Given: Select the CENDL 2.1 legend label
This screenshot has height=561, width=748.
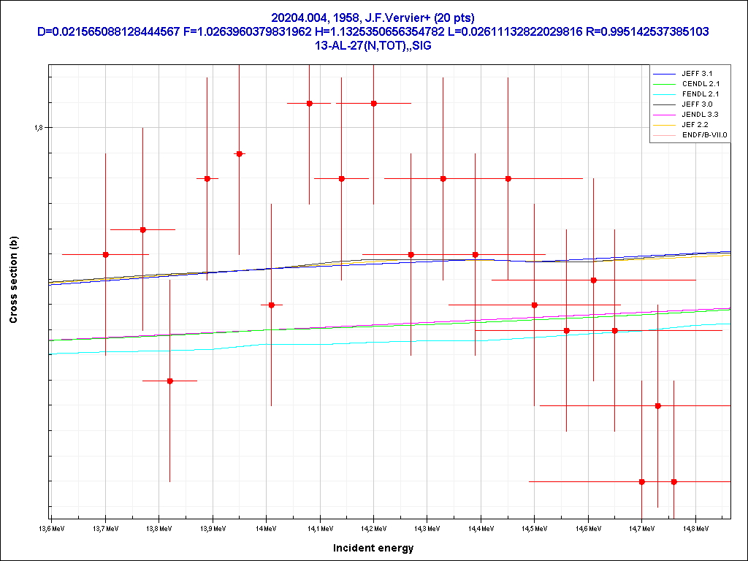Looking at the screenshot, I should [x=701, y=84].
